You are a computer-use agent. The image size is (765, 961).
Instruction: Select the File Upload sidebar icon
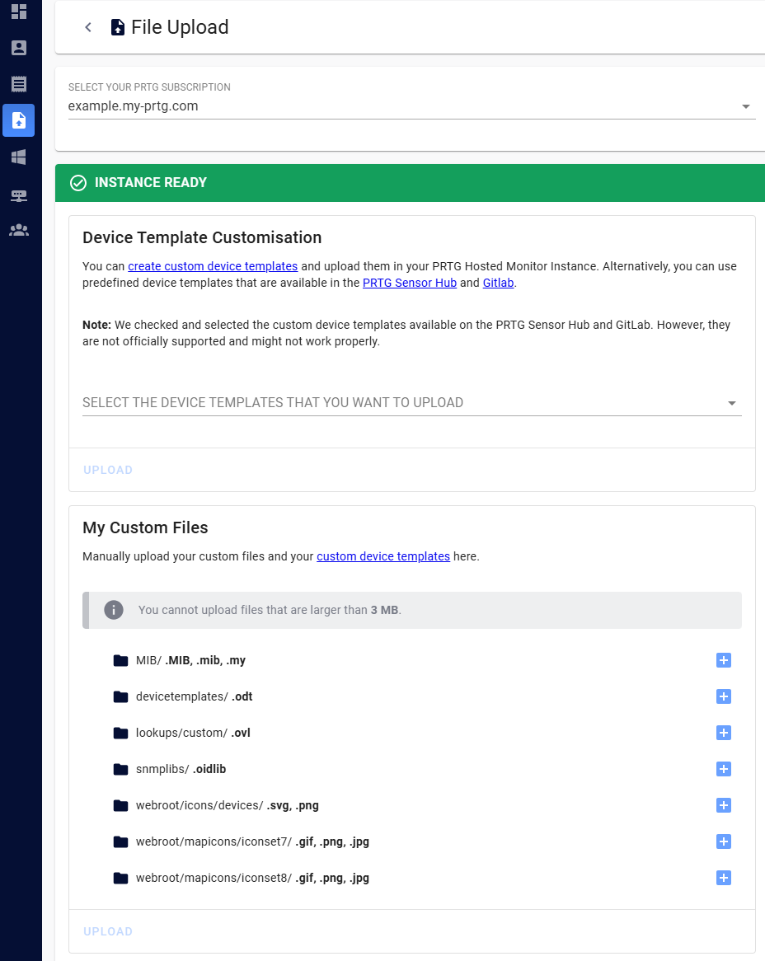[x=18, y=120]
